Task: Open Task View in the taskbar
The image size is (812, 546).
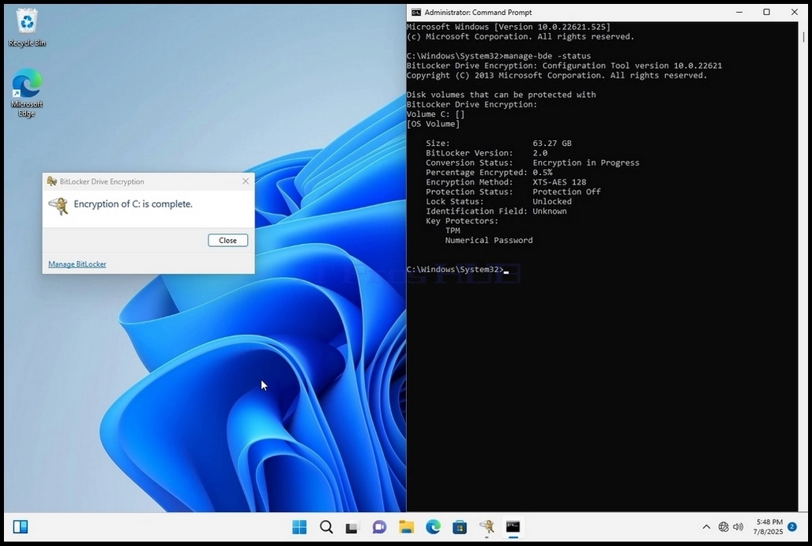Action: pos(352,527)
